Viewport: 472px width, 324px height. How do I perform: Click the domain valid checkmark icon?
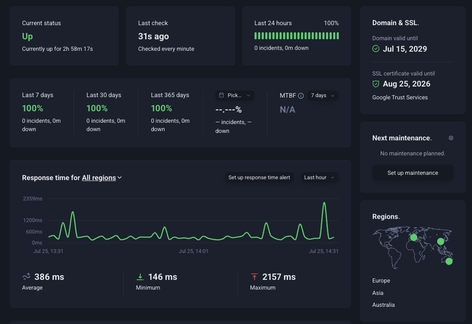tap(376, 49)
